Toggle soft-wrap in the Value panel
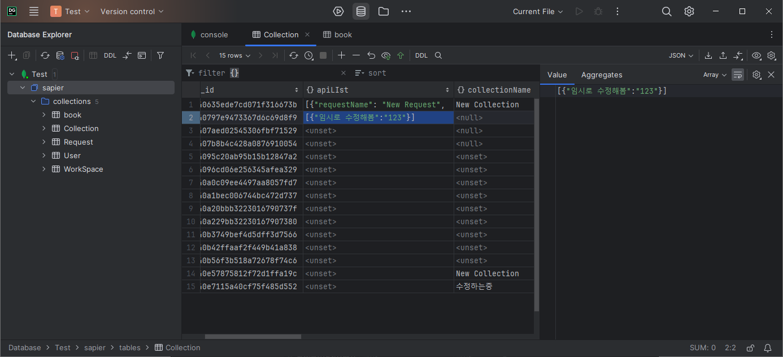 click(737, 75)
